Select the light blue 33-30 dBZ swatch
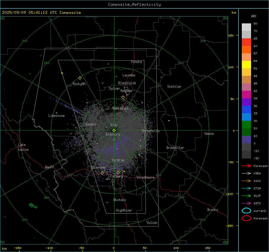269x252 pixels. (246, 117)
